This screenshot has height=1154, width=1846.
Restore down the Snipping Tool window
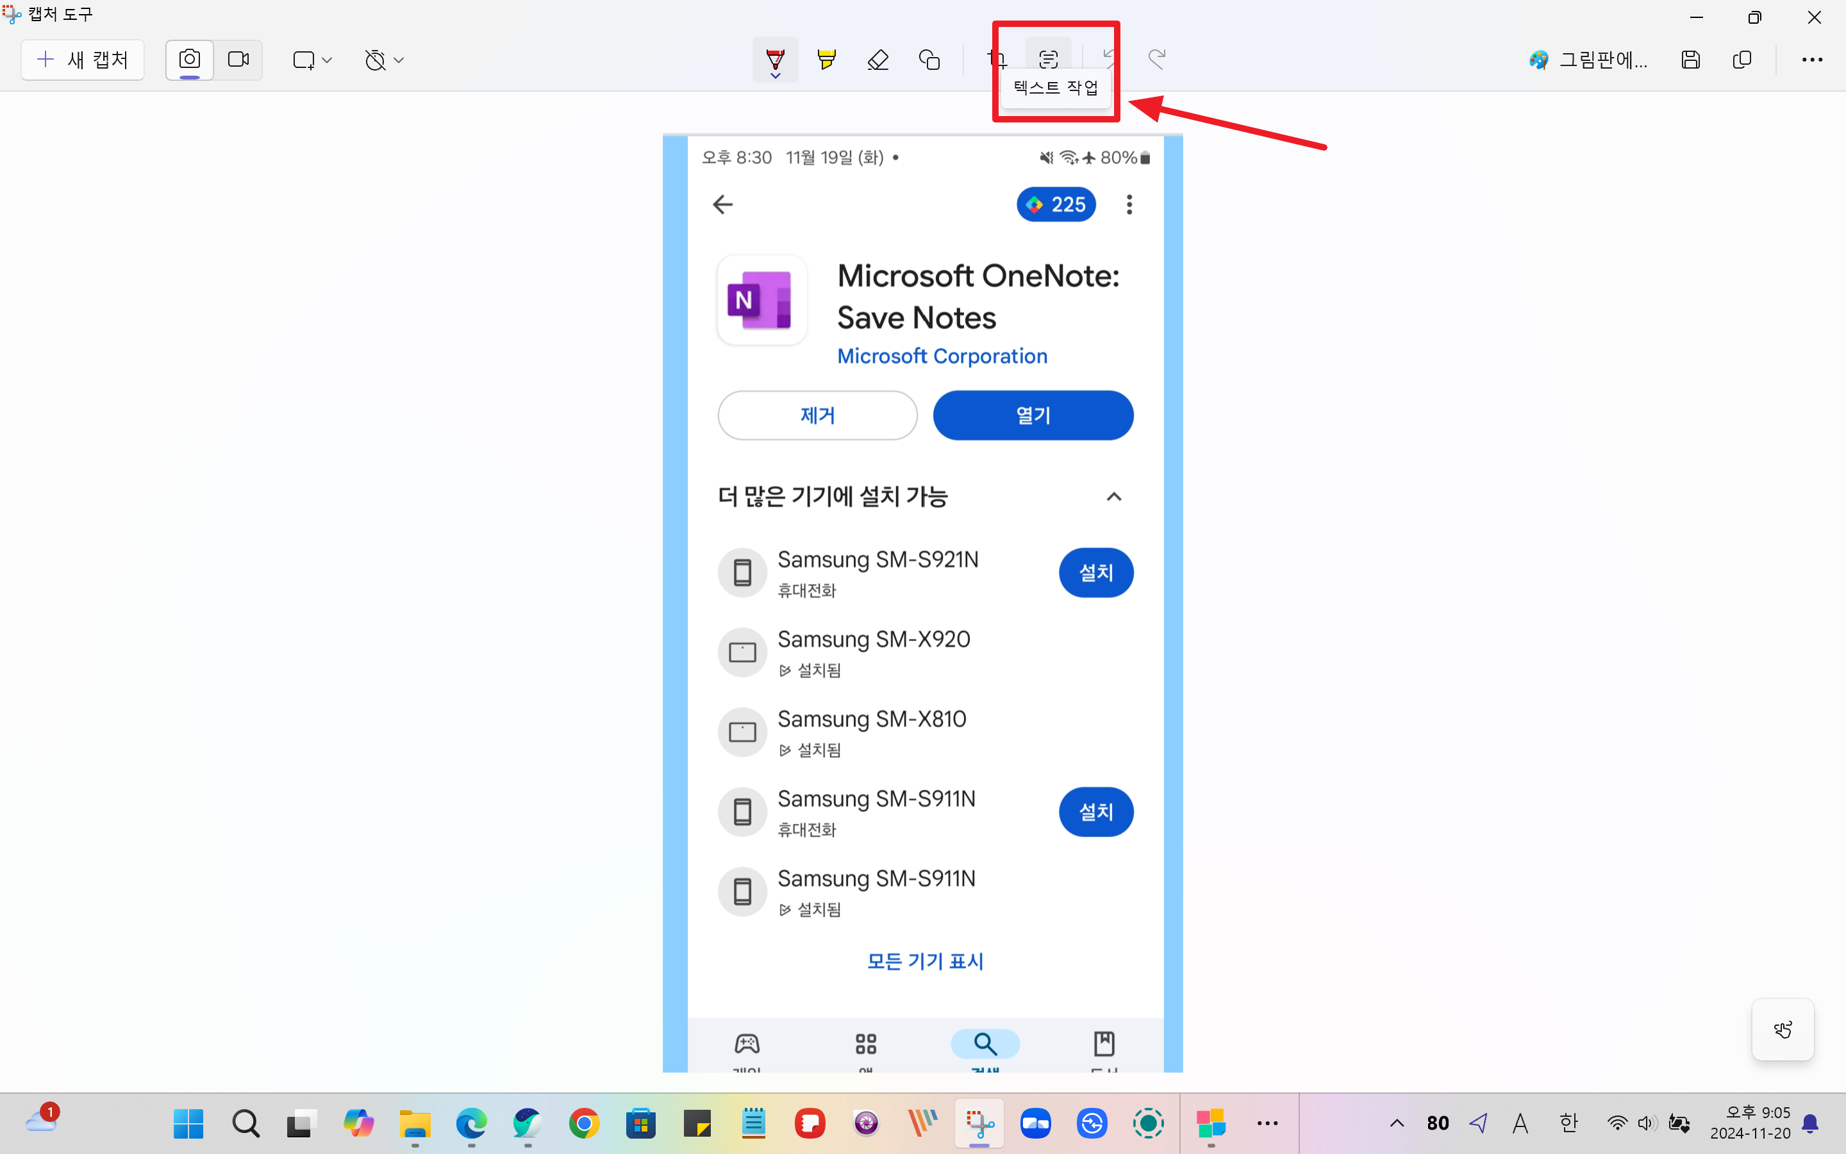(x=1754, y=17)
